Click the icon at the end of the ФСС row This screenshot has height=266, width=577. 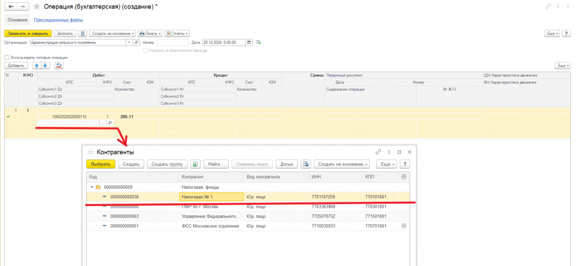tap(403, 226)
